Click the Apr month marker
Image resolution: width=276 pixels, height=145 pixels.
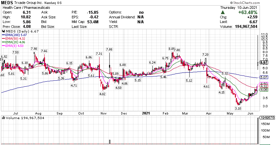click(209, 114)
